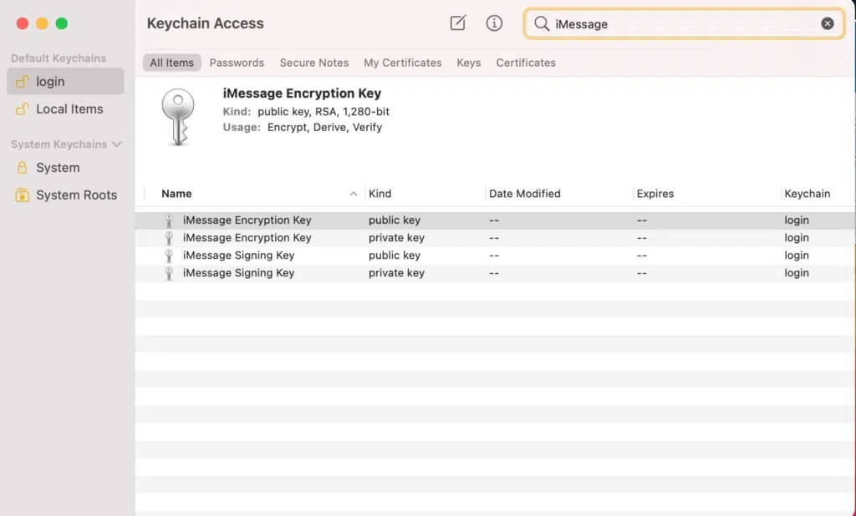Click the login keychain unlocked padlock icon
Viewport: 856px width, 516px height.
(22, 81)
